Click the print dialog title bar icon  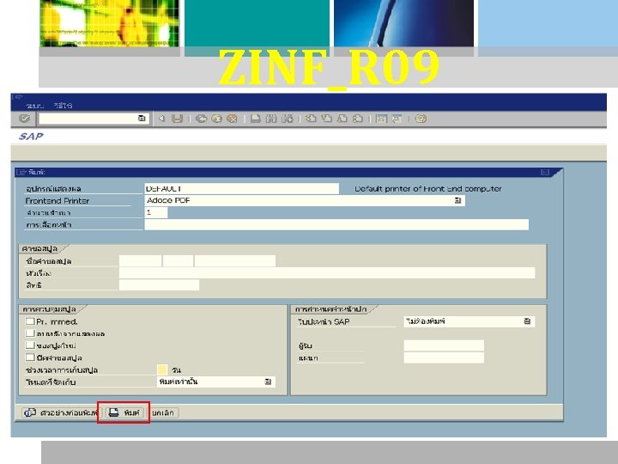pyautogui.click(x=22, y=172)
